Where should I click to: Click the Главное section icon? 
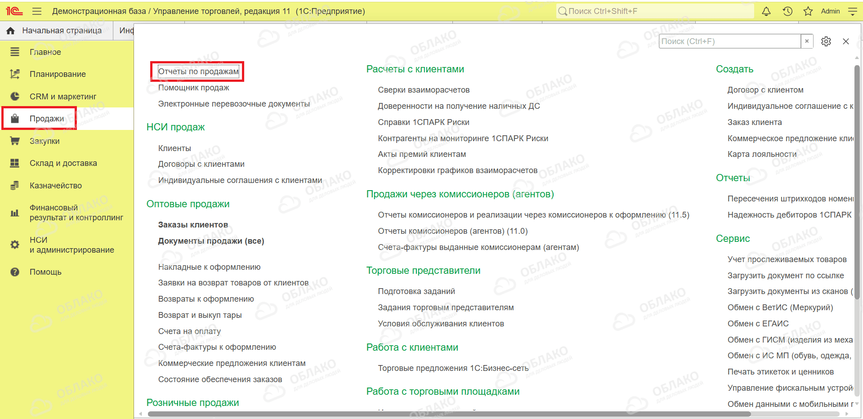click(15, 52)
